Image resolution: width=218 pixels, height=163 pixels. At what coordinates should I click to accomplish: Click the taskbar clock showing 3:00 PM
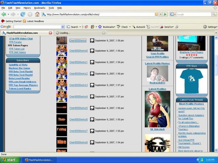coord(210,160)
